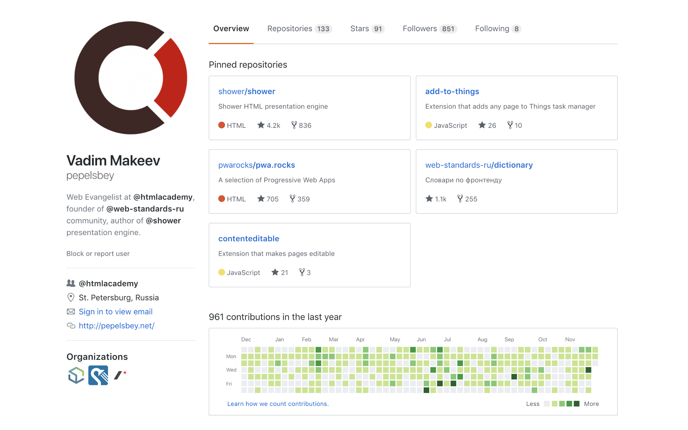Click the fork count 255 on dictionary
Viewport: 688px width, 430px height.
pos(467,199)
